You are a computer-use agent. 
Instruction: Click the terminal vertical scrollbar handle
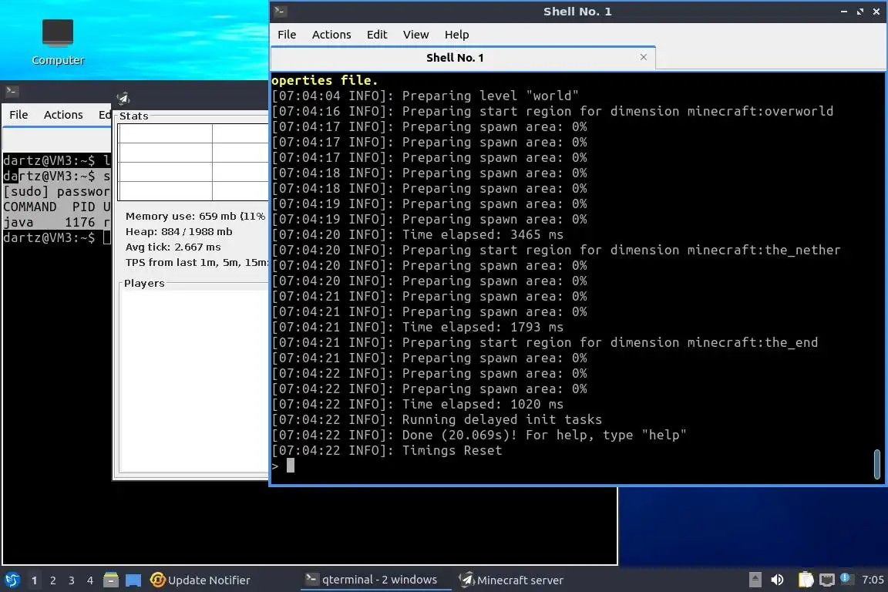pyautogui.click(x=877, y=464)
